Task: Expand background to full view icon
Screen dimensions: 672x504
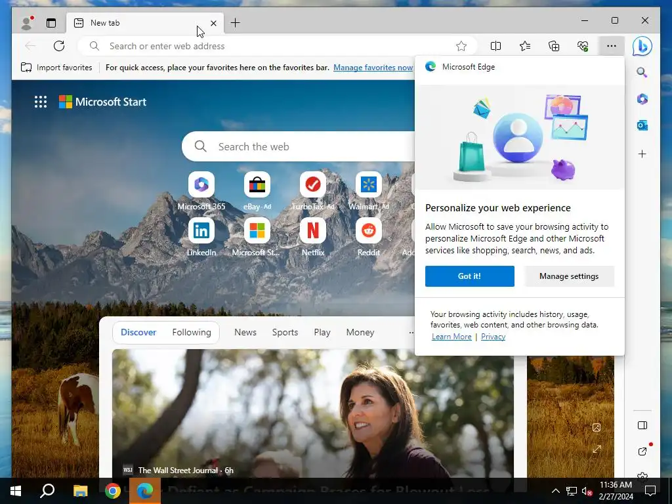Action: (597, 449)
